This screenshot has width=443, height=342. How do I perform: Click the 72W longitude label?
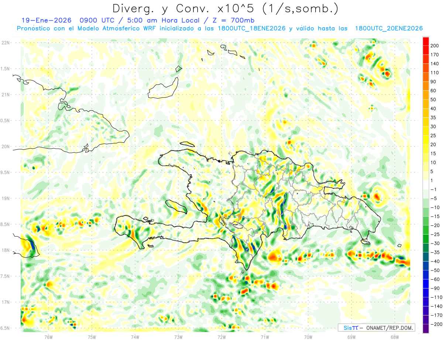coord(221,336)
